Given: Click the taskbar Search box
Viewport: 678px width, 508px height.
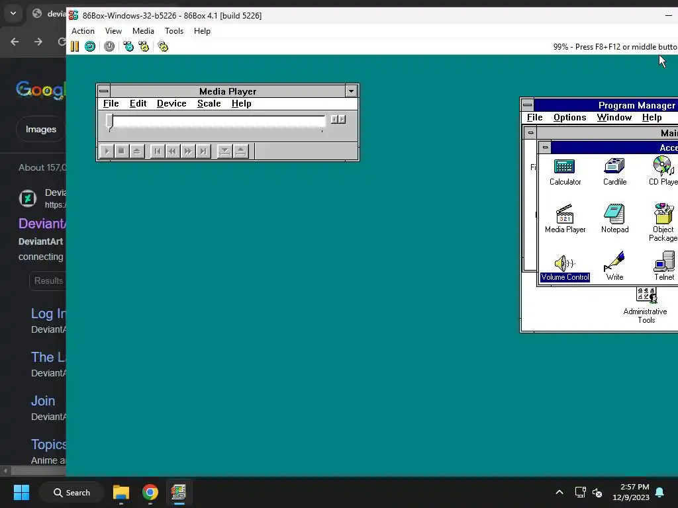Looking at the screenshot, I should [72, 492].
